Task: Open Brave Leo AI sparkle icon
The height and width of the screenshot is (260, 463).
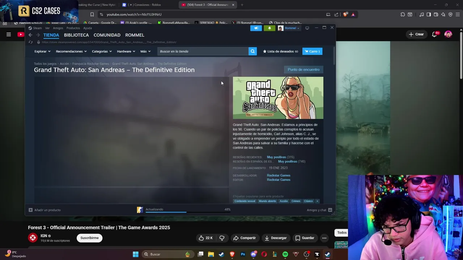Action: pyautogui.click(x=443, y=14)
